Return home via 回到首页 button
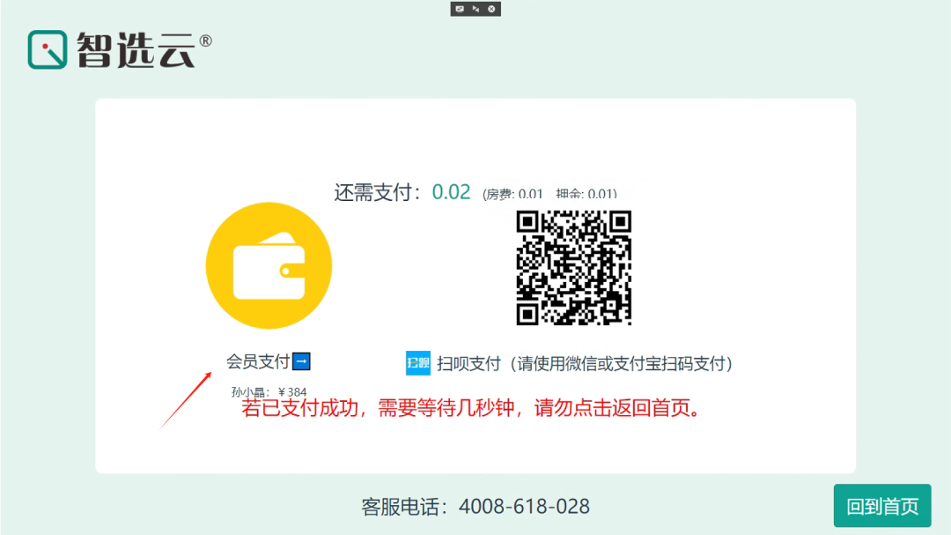The height and width of the screenshot is (535, 951). 882,506
